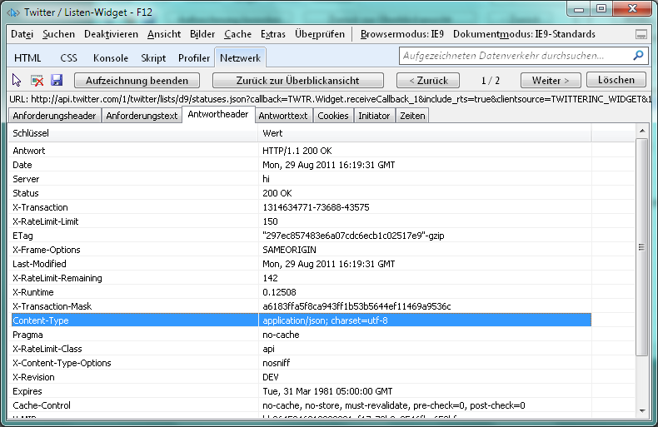Select the Antwort row
The image size is (658, 427).
[x=301, y=151]
